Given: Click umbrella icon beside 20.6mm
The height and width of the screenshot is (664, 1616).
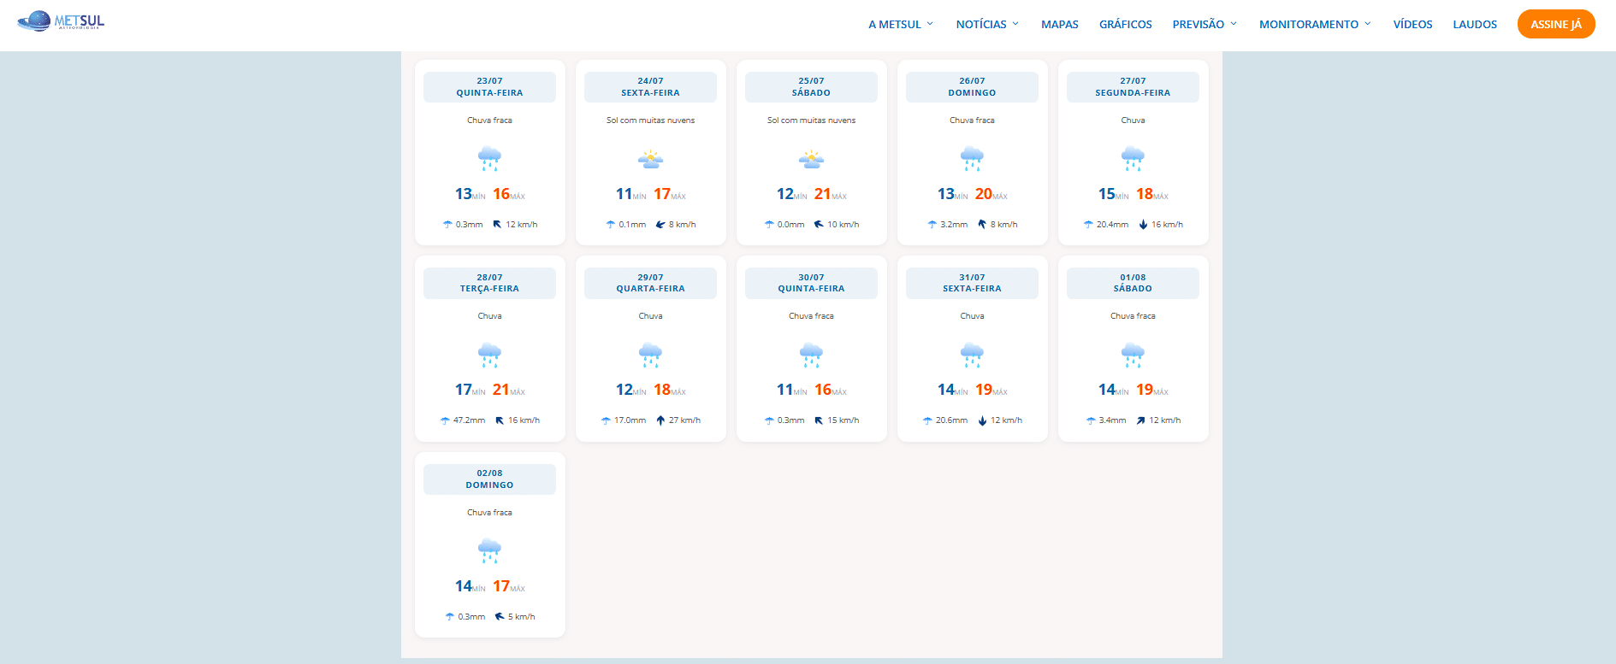Looking at the screenshot, I should 927,420.
